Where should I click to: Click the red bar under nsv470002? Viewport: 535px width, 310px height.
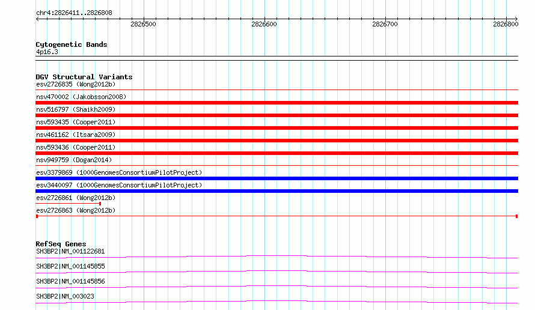[277, 103]
